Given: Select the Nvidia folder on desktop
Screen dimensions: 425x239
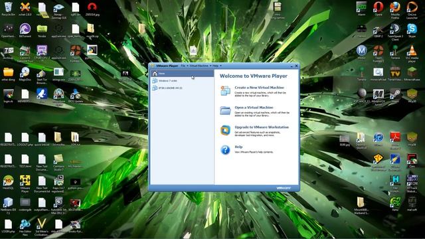Looking at the screenshot, I should point(42,31).
